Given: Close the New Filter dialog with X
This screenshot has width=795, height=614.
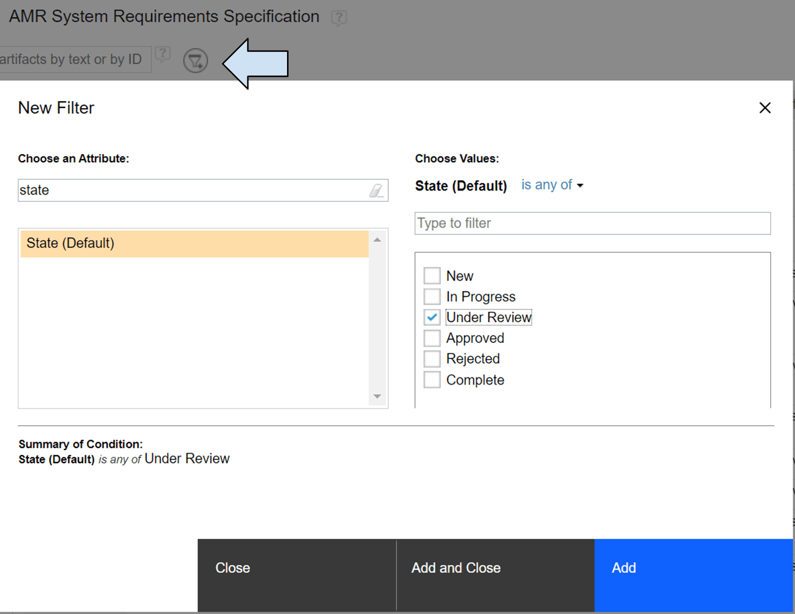Looking at the screenshot, I should pos(765,108).
